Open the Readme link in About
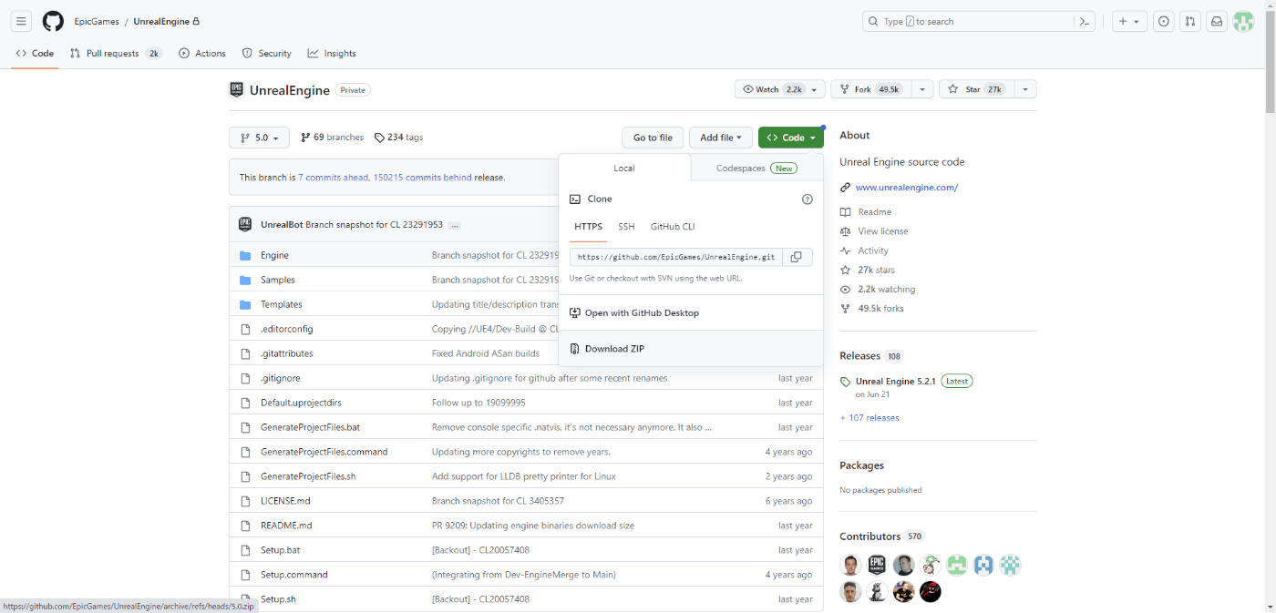Image resolution: width=1276 pixels, height=613 pixels. pos(874,211)
